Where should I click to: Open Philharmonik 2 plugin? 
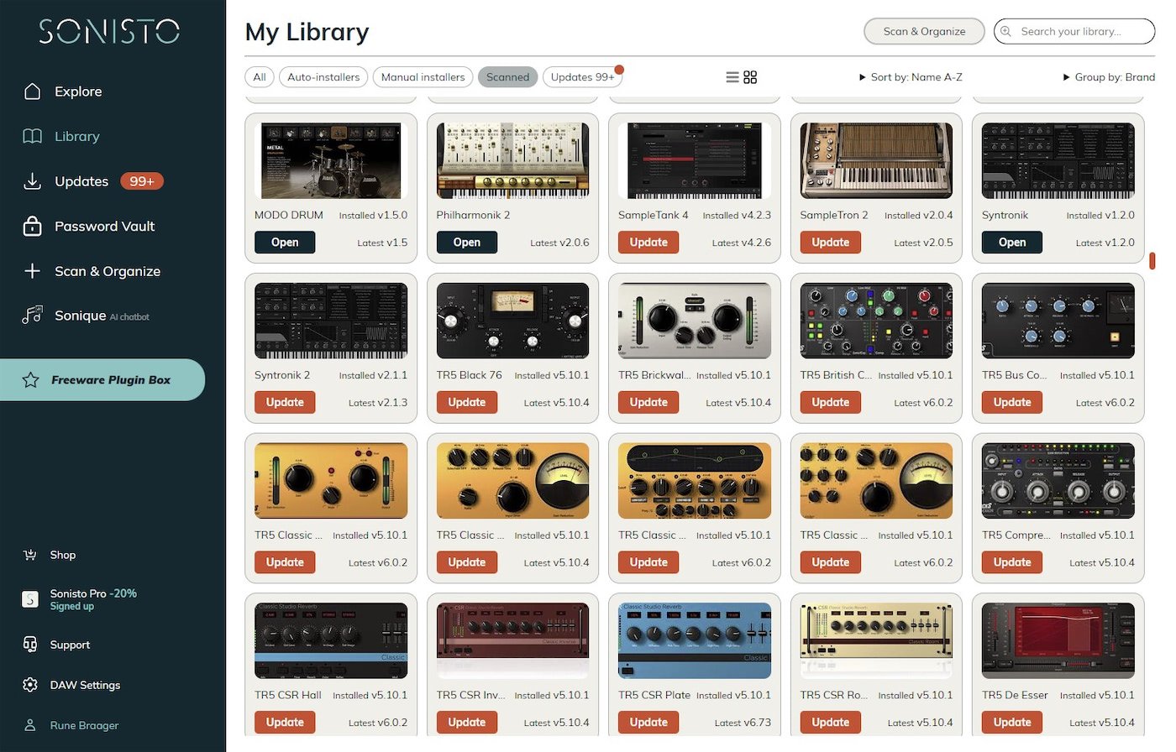click(467, 243)
